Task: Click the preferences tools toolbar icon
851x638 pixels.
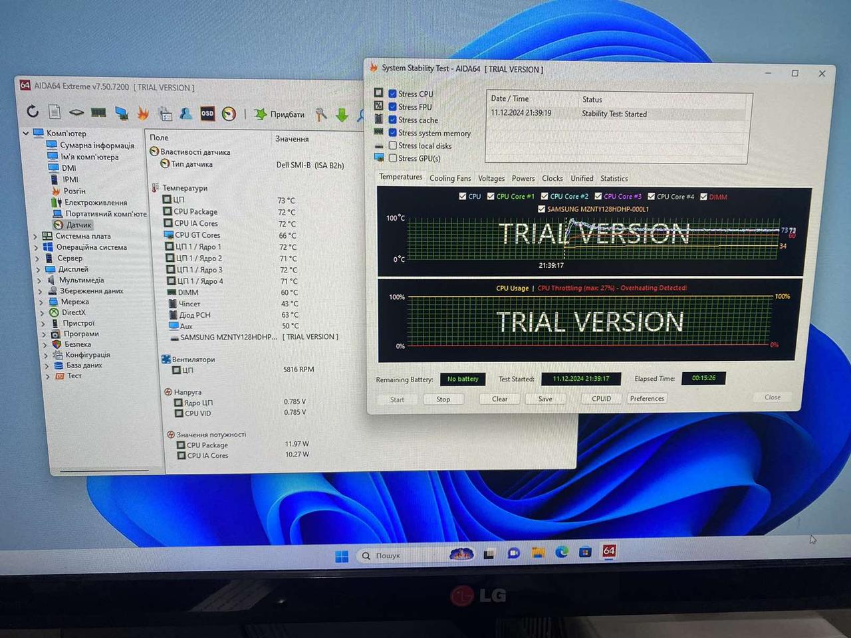Action: 321,114
